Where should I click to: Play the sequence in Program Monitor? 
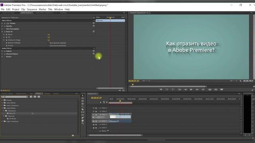pyautogui.click(x=191, y=89)
